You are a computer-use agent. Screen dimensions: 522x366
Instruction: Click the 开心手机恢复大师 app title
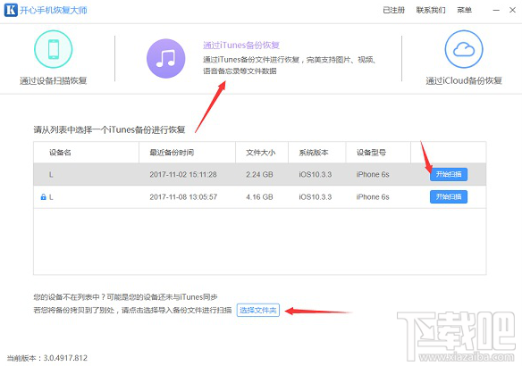[x=54, y=11]
